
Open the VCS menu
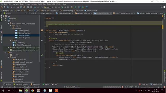[53, 4]
